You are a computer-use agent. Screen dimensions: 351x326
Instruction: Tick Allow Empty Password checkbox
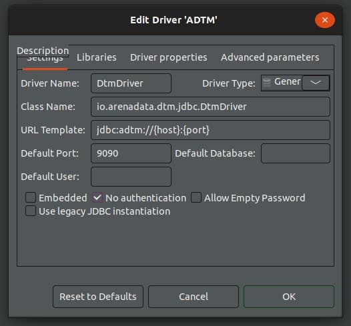pos(196,197)
